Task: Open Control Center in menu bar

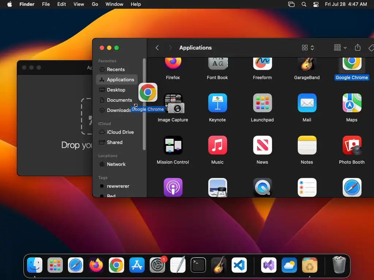Action: [316, 4]
